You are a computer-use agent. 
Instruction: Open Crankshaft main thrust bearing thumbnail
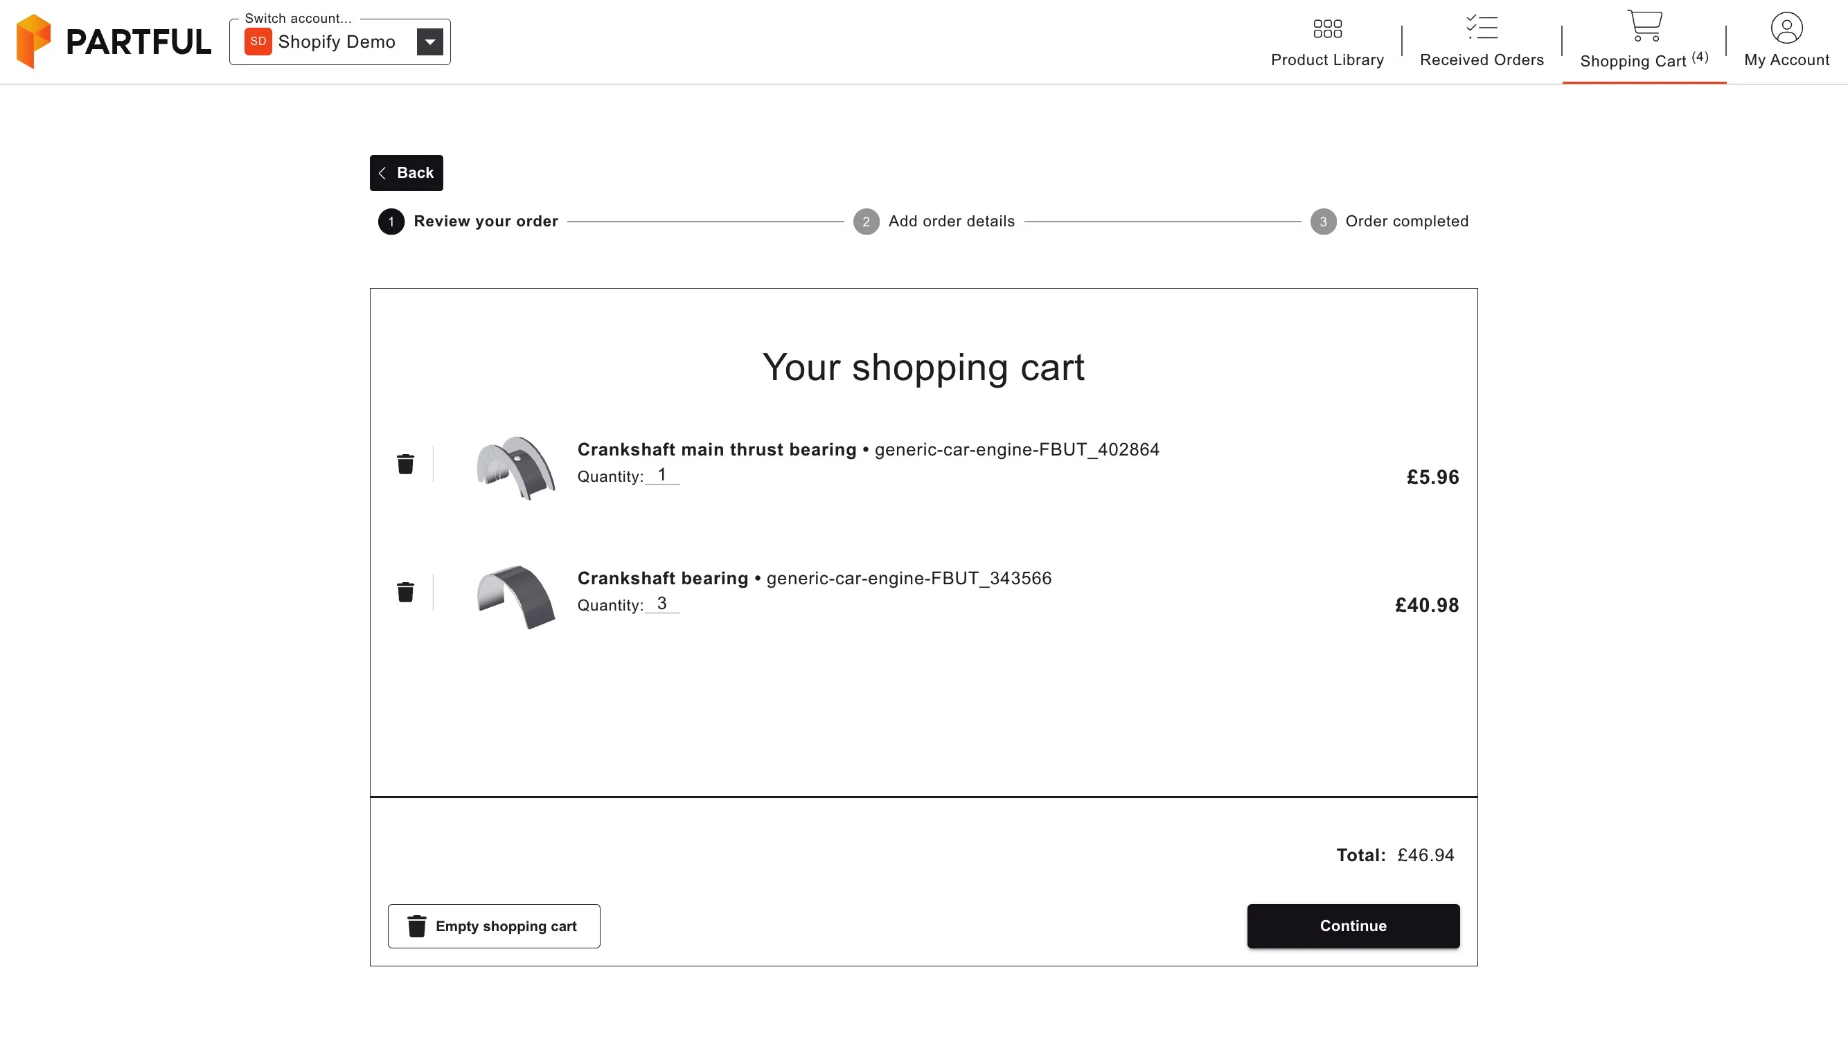pos(516,468)
